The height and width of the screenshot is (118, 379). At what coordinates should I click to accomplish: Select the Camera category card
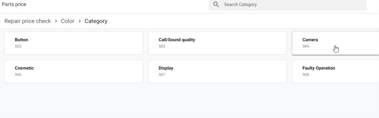pos(335,43)
